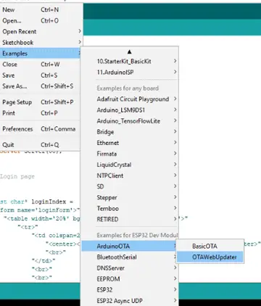Screen dimensions: 261x306
Task: Expand the Open Recent submenu
Action: (x=41, y=31)
